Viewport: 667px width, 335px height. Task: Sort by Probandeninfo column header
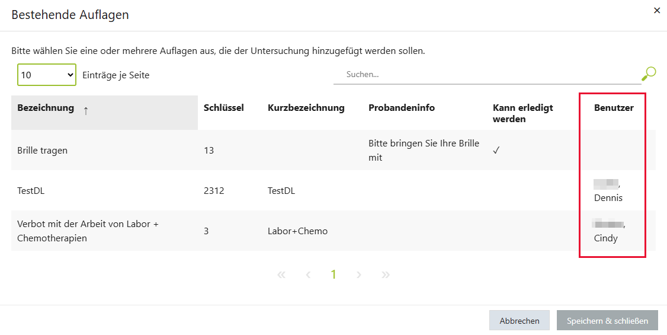(x=402, y=108)
